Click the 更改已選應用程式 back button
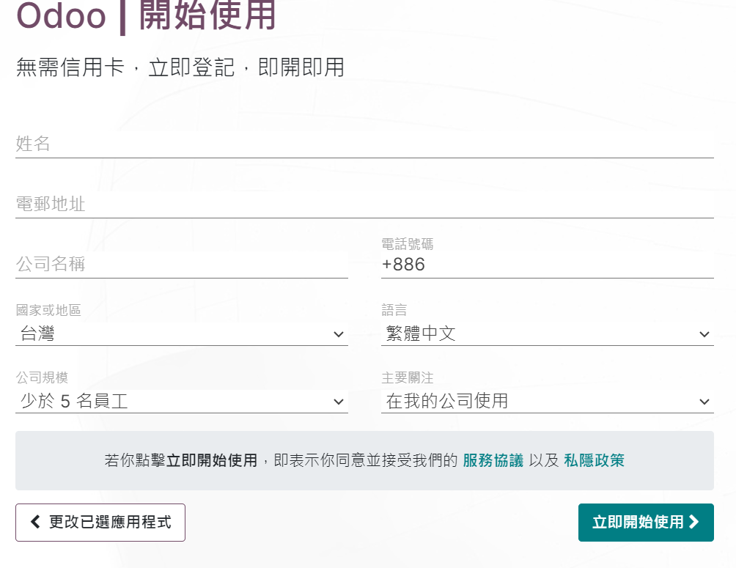736x568 pixels. click(x=100, y=523)
